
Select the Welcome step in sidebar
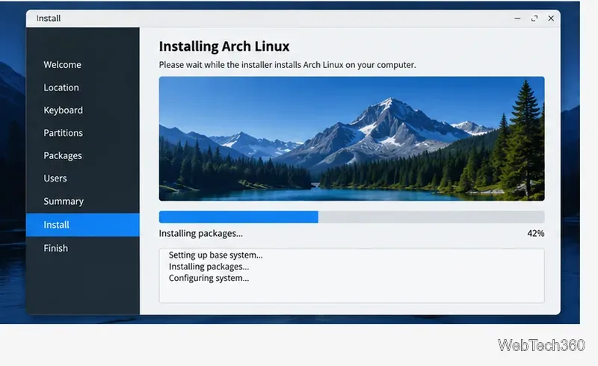[62, 65]
